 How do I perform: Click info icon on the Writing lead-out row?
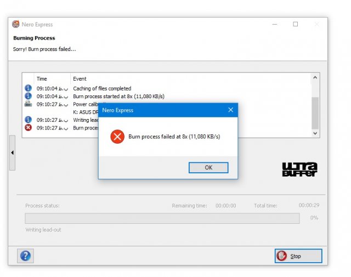click(x=28, y=120)
